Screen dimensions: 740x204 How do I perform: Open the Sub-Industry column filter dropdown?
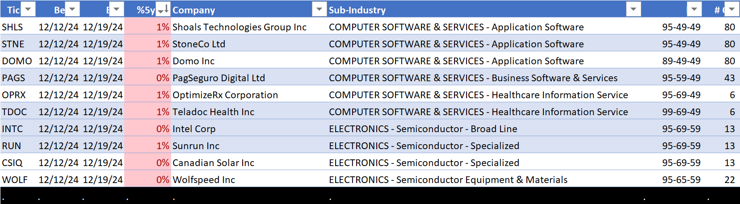[x=634, y=9]
